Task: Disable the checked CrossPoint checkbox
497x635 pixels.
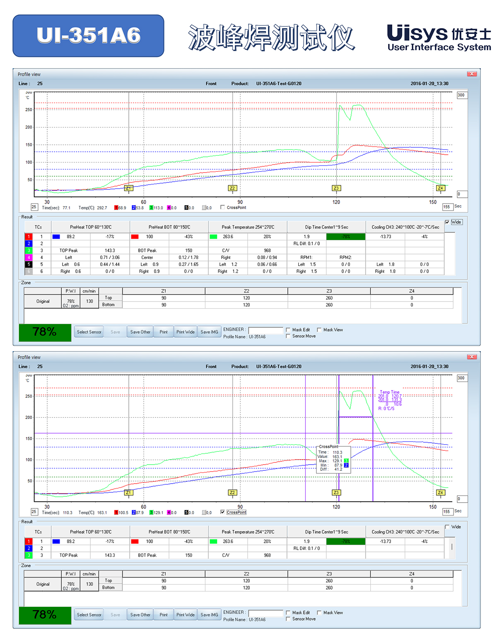Action: pyautogui.click(x=223, y=512)
